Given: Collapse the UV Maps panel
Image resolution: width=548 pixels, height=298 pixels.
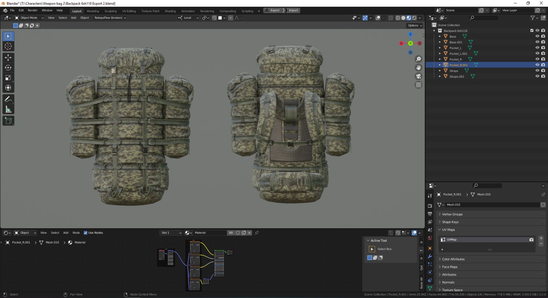Looking at the screenshot, I should coord(491,230).
